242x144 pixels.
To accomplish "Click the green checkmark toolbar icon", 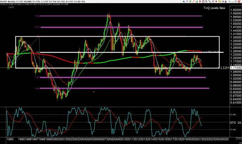I will [190, 2].
